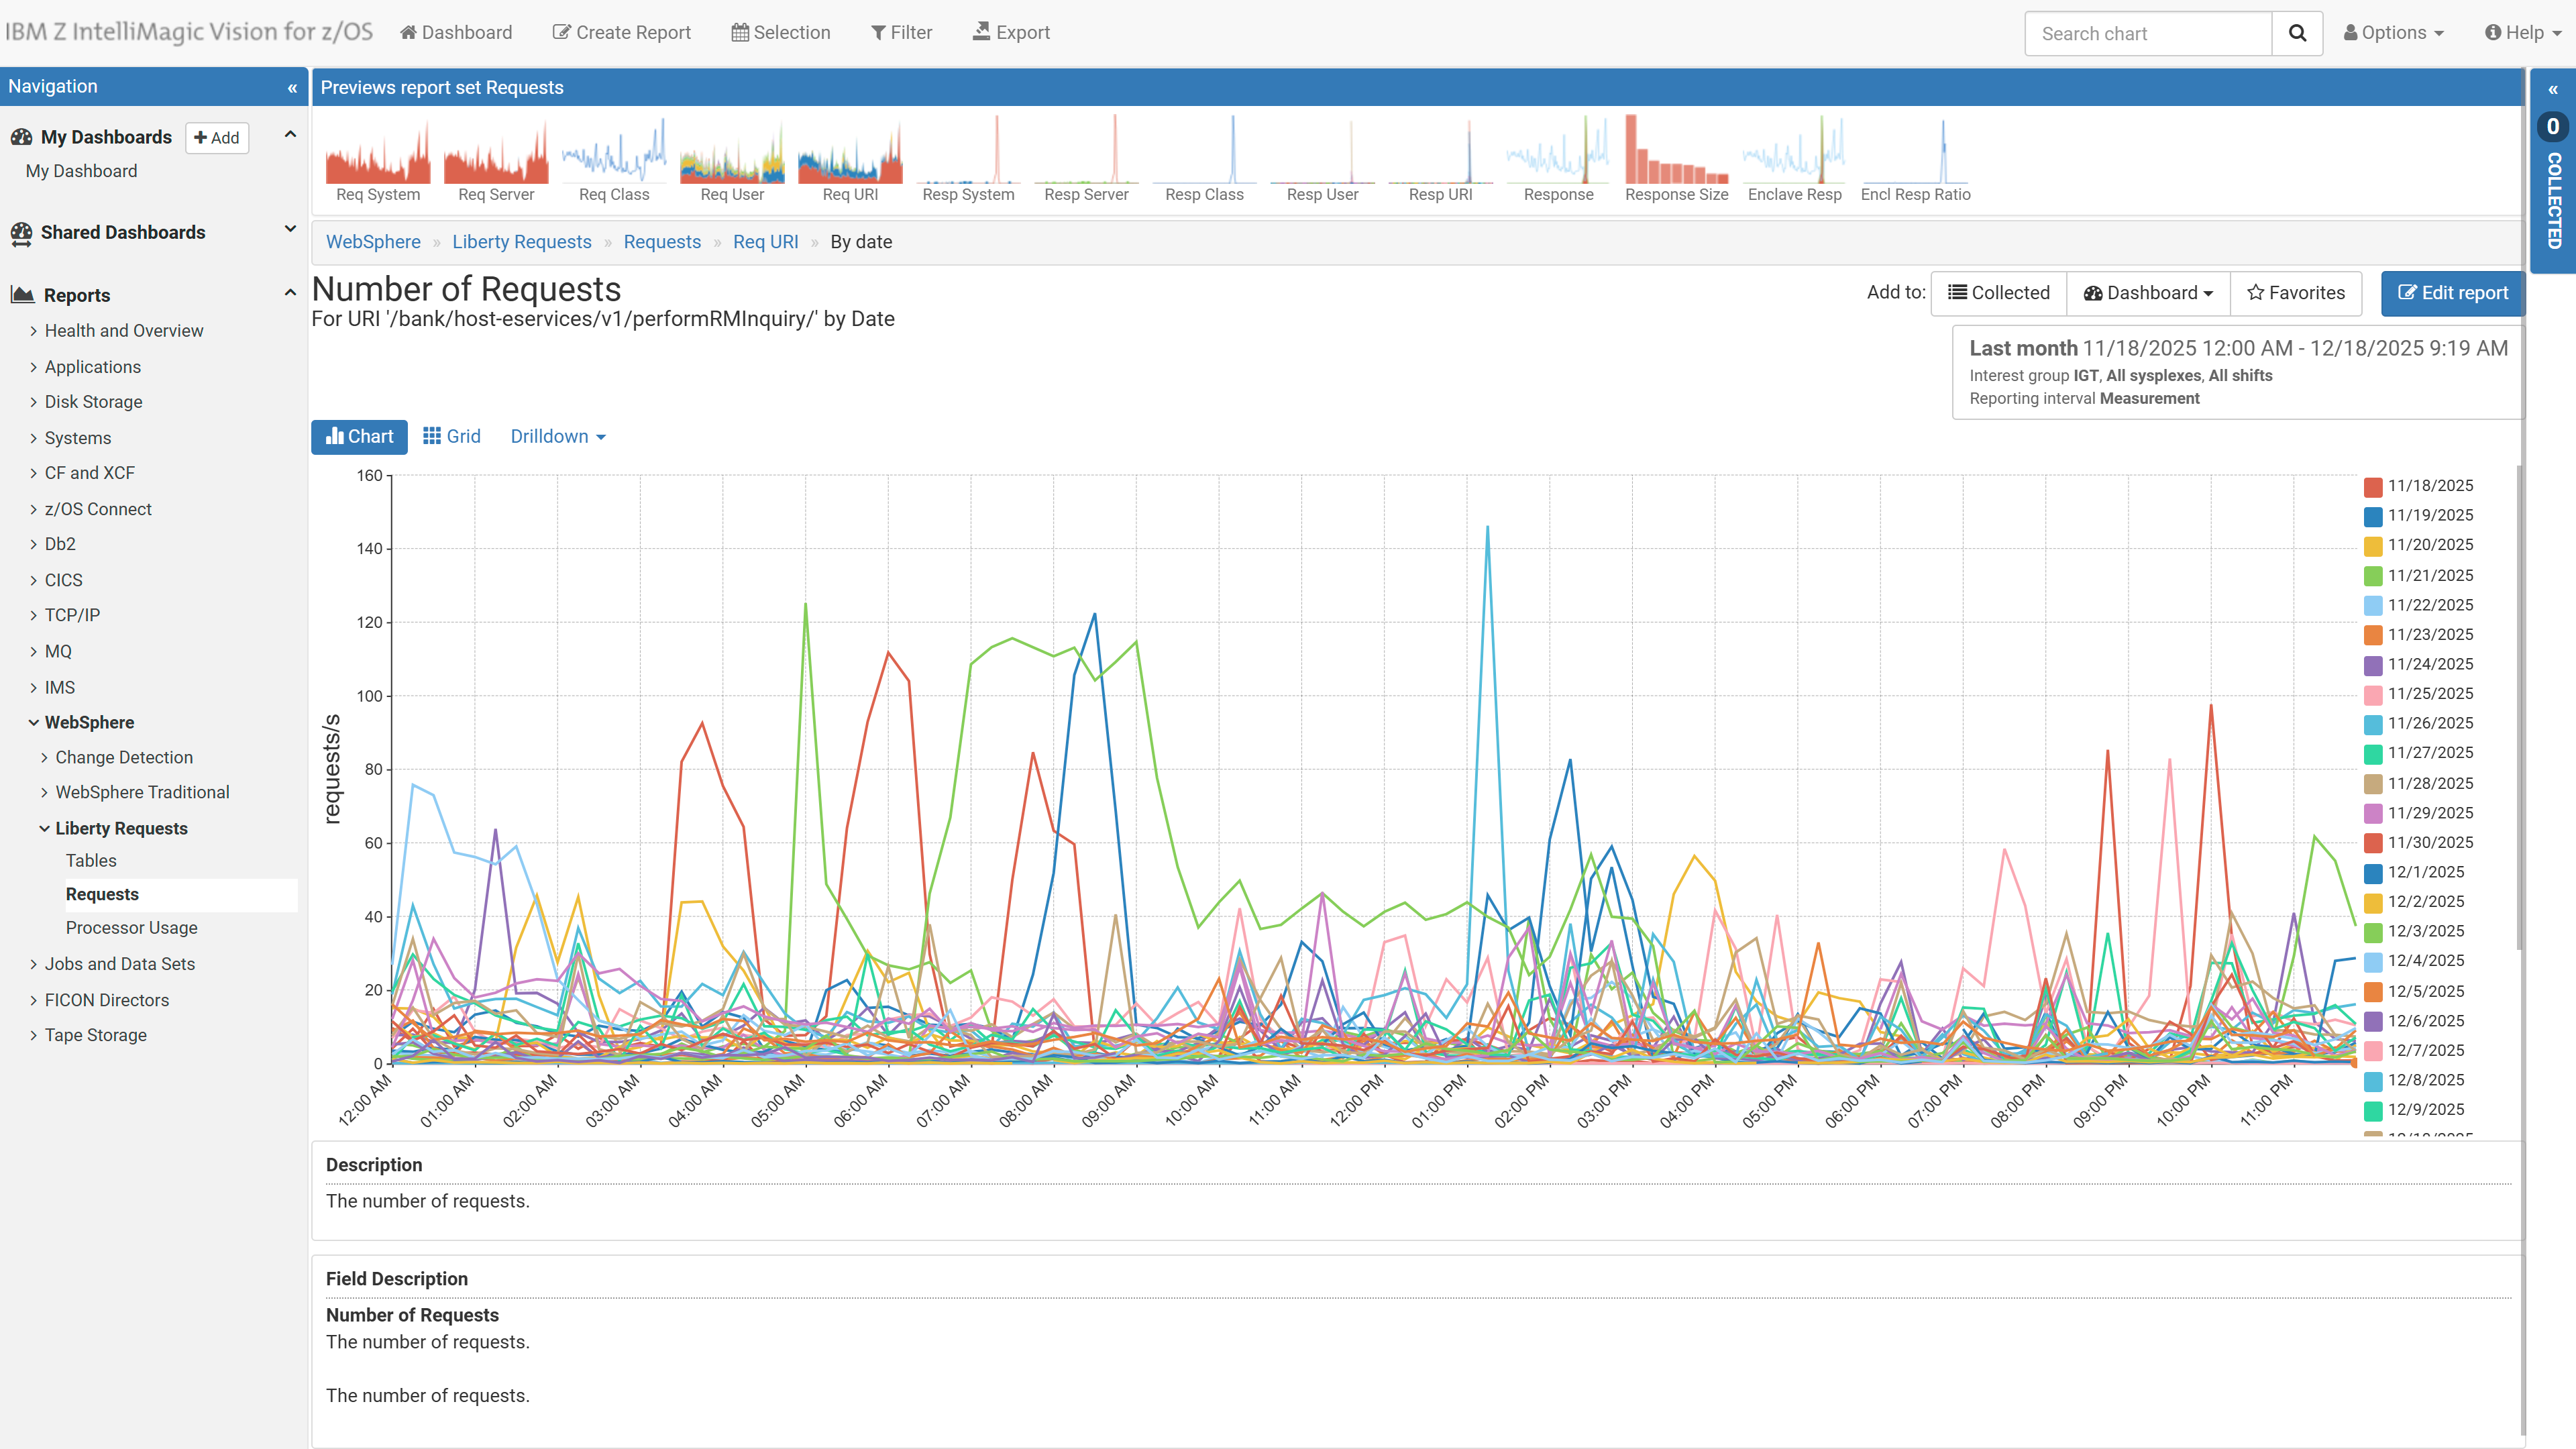
Task: Toggle the 11/18/2025 legend series swatch
Action: [2372, 487]
